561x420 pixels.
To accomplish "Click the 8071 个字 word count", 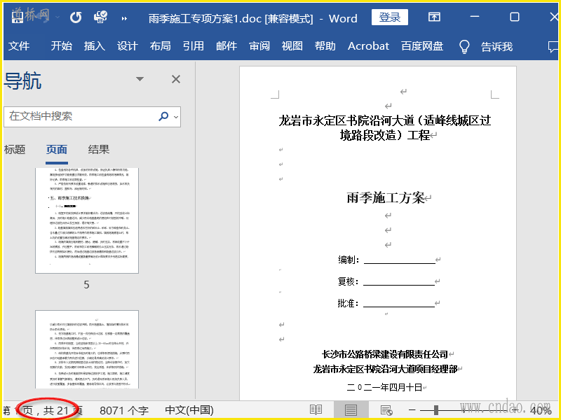I will tap(124, 411).
